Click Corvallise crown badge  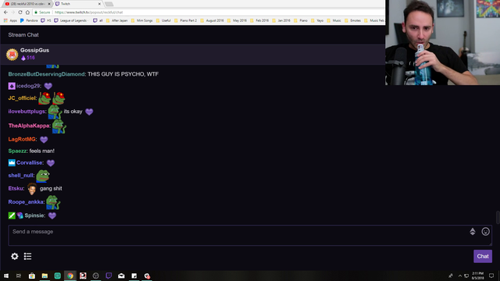(12, 163)
